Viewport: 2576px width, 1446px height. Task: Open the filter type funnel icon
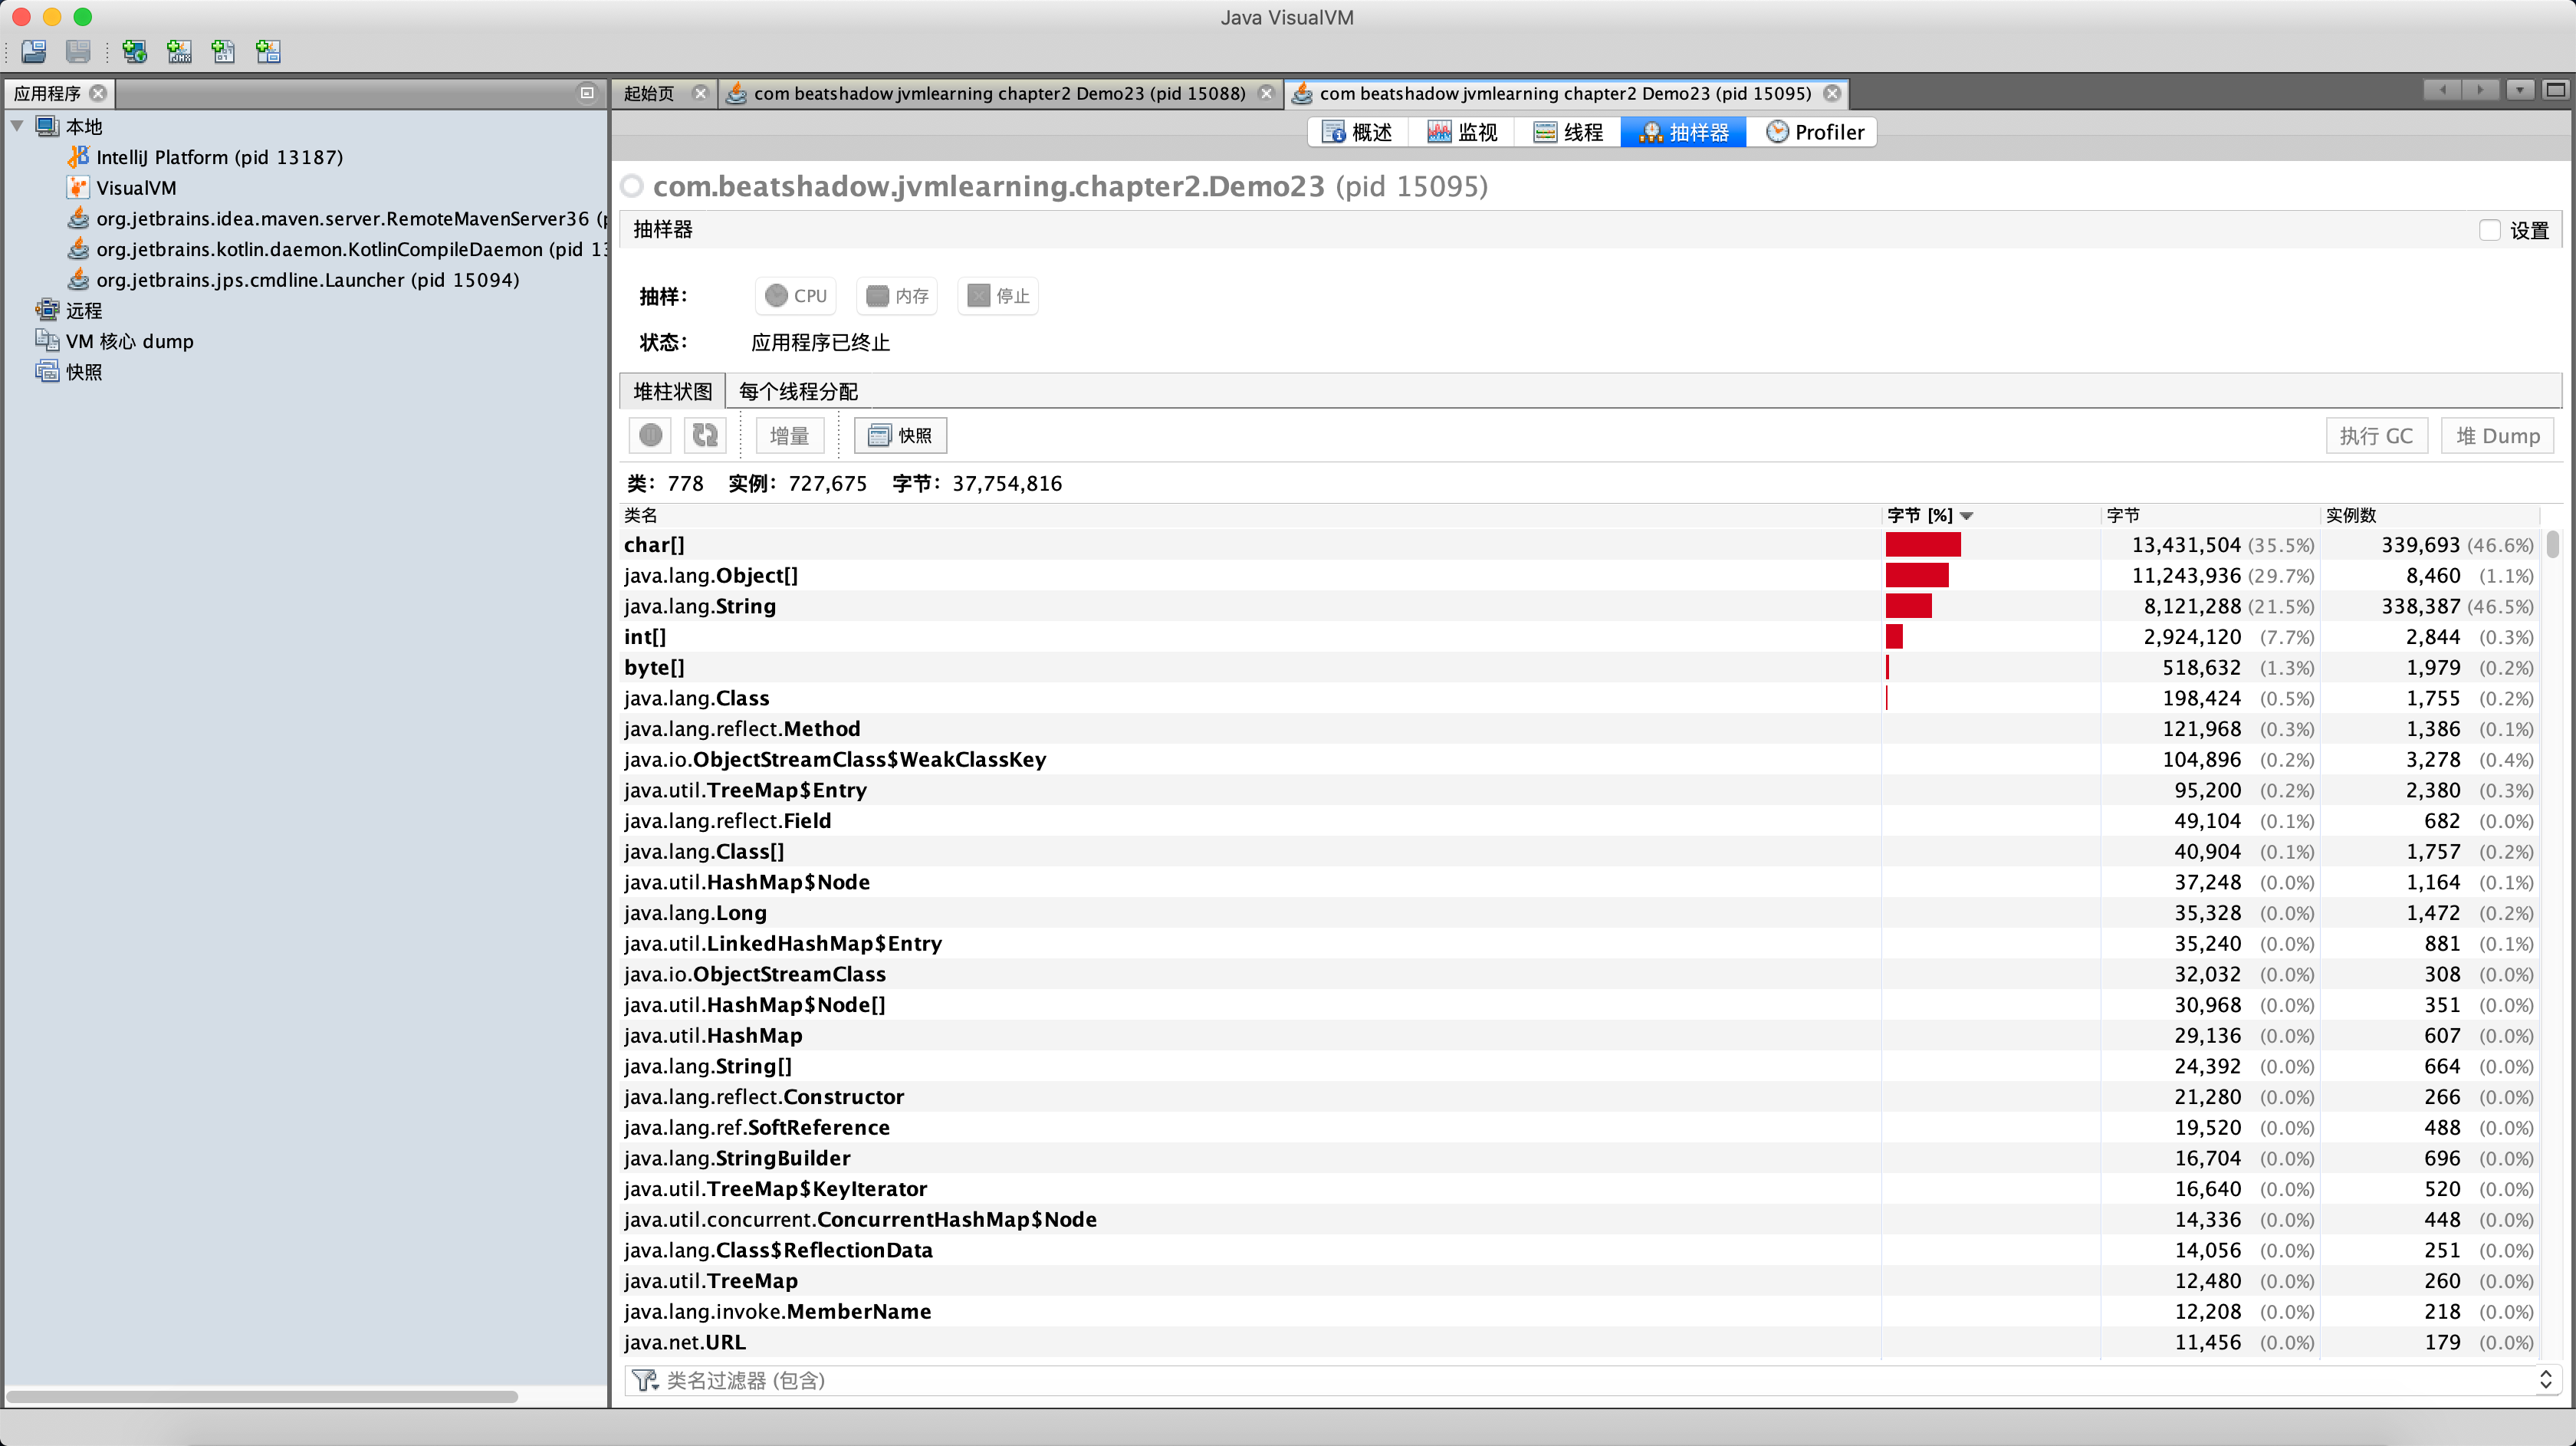click(645, 1380)
